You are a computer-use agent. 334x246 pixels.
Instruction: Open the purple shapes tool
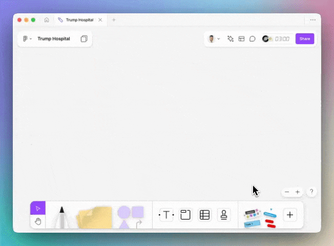130,216
